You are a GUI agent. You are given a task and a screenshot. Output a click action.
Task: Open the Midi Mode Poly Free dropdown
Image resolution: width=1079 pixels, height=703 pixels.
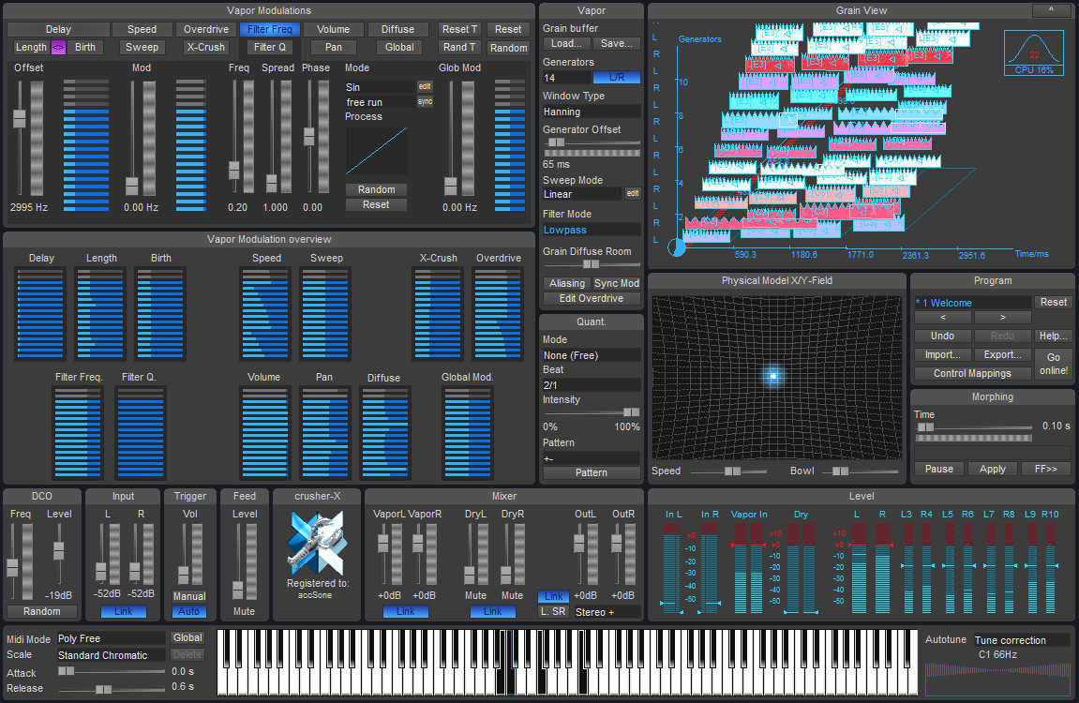point(110,638)
